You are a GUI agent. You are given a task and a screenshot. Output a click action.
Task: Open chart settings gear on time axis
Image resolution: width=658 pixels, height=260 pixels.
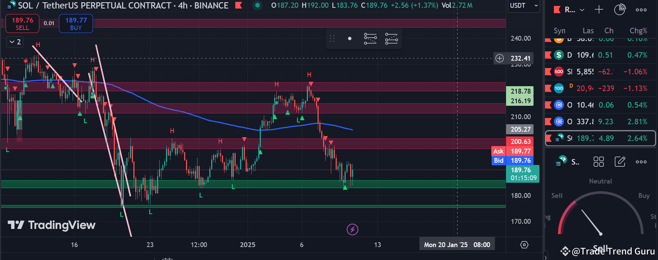pos(524,245)
